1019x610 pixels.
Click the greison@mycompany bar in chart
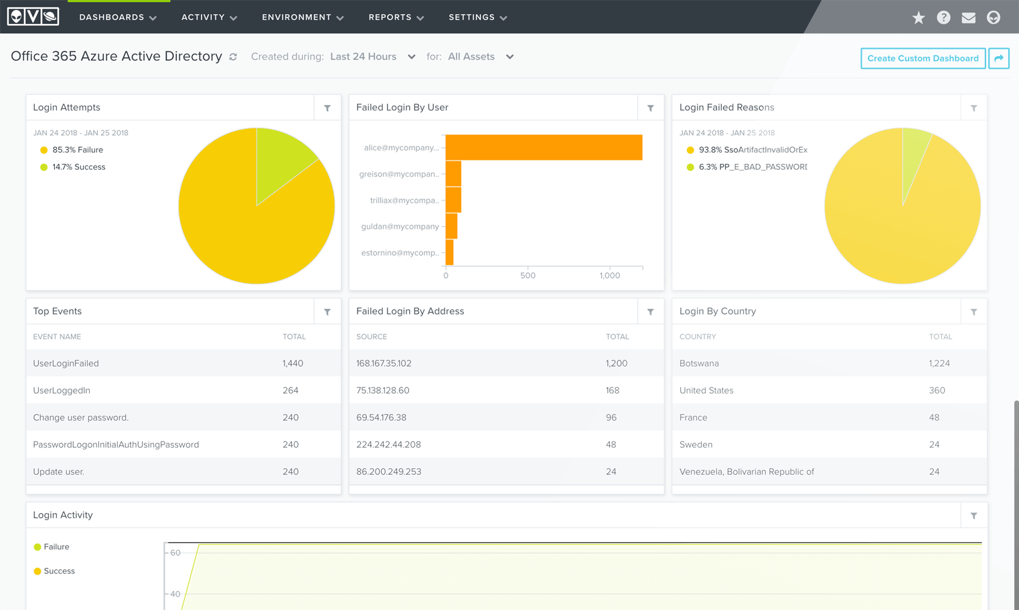pos(453,174)
